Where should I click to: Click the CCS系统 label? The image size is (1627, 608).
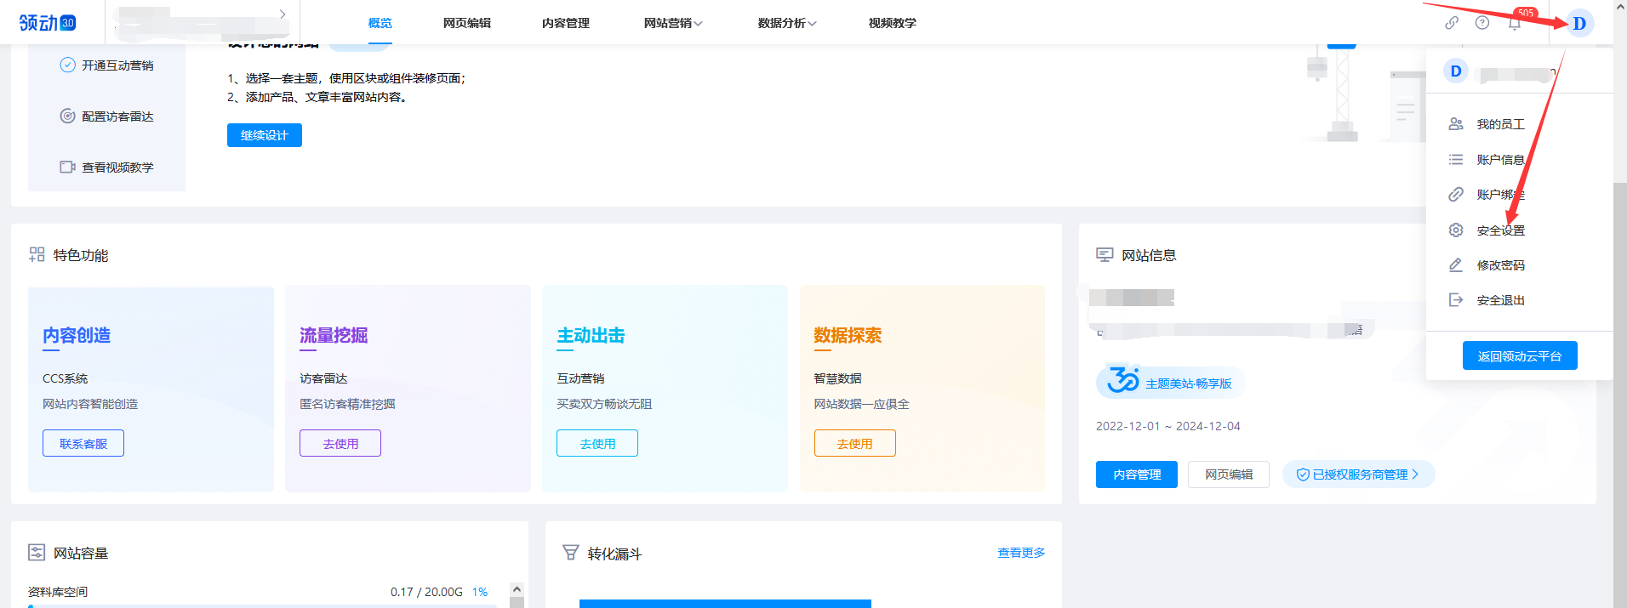point(66,378)
